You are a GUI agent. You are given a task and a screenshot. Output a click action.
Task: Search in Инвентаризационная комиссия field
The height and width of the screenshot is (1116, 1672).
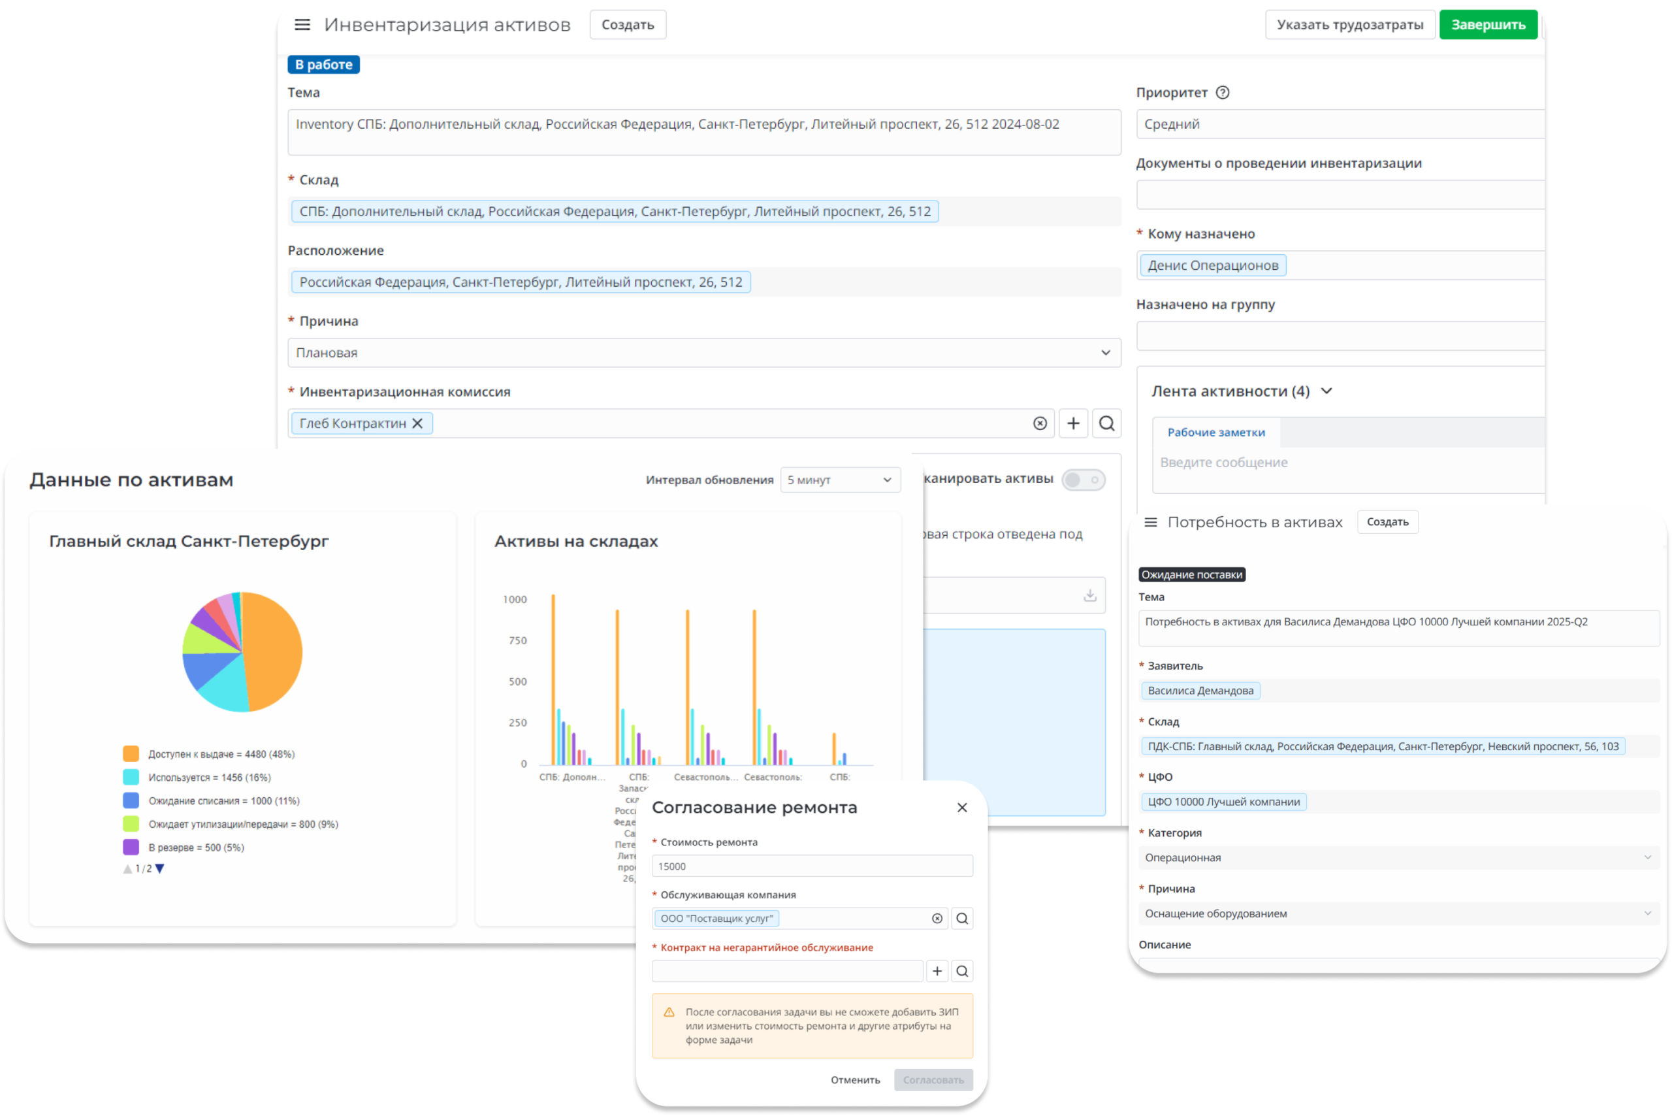coord(1106,423)
